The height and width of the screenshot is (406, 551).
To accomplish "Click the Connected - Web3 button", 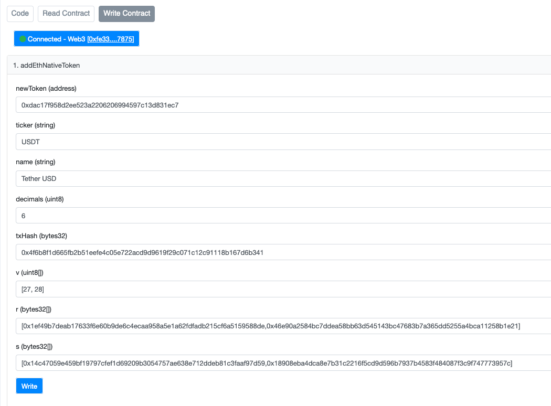I will (77, 39).
